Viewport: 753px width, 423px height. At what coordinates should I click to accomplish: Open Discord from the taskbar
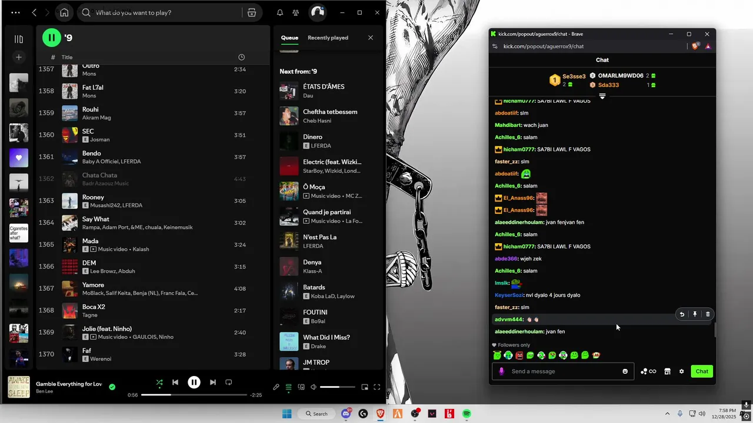(x=346, y=414)
